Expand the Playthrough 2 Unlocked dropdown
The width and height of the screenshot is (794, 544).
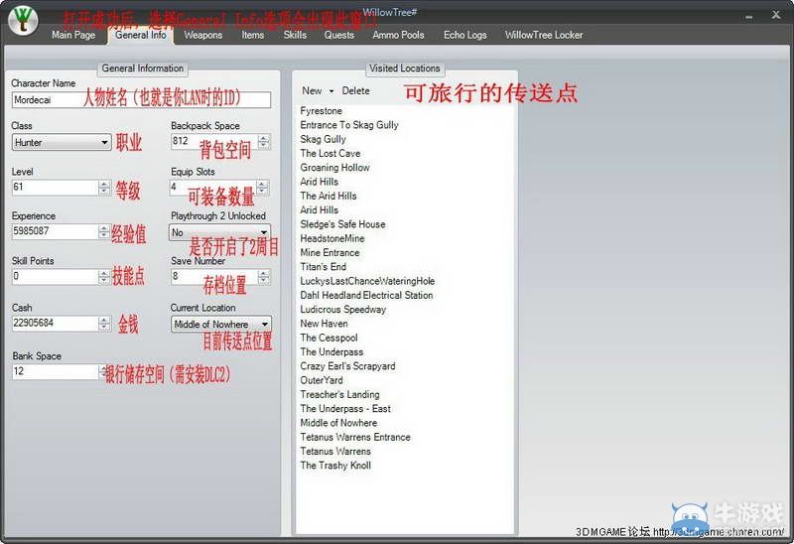pyautogui.click(x=219, y=232)
